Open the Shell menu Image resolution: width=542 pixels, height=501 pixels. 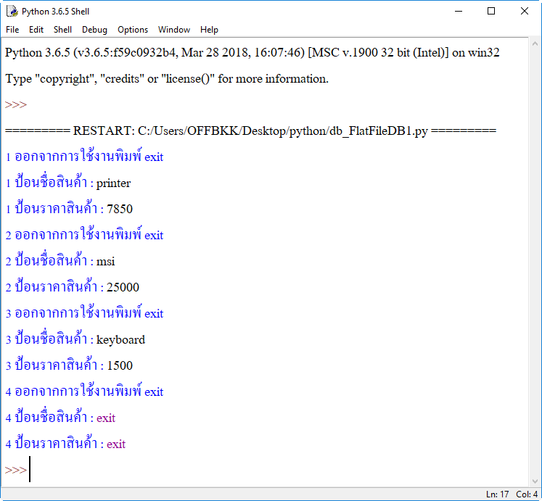[62, 30]
